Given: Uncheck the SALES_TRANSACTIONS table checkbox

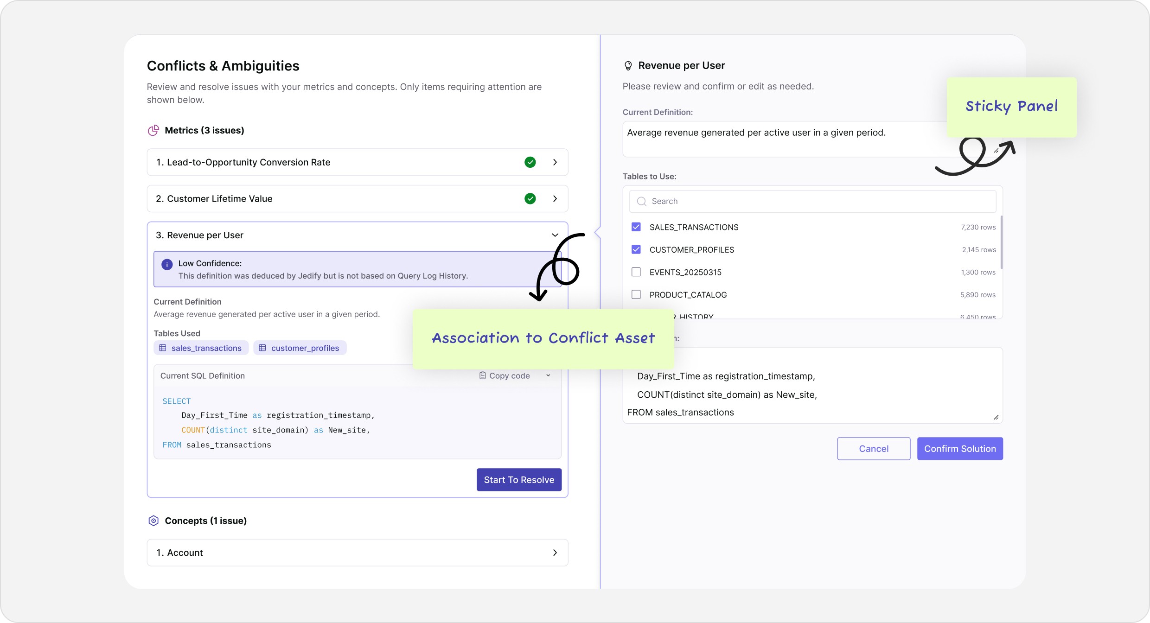Looking at the screenshot, I should [x=636, y=227].
